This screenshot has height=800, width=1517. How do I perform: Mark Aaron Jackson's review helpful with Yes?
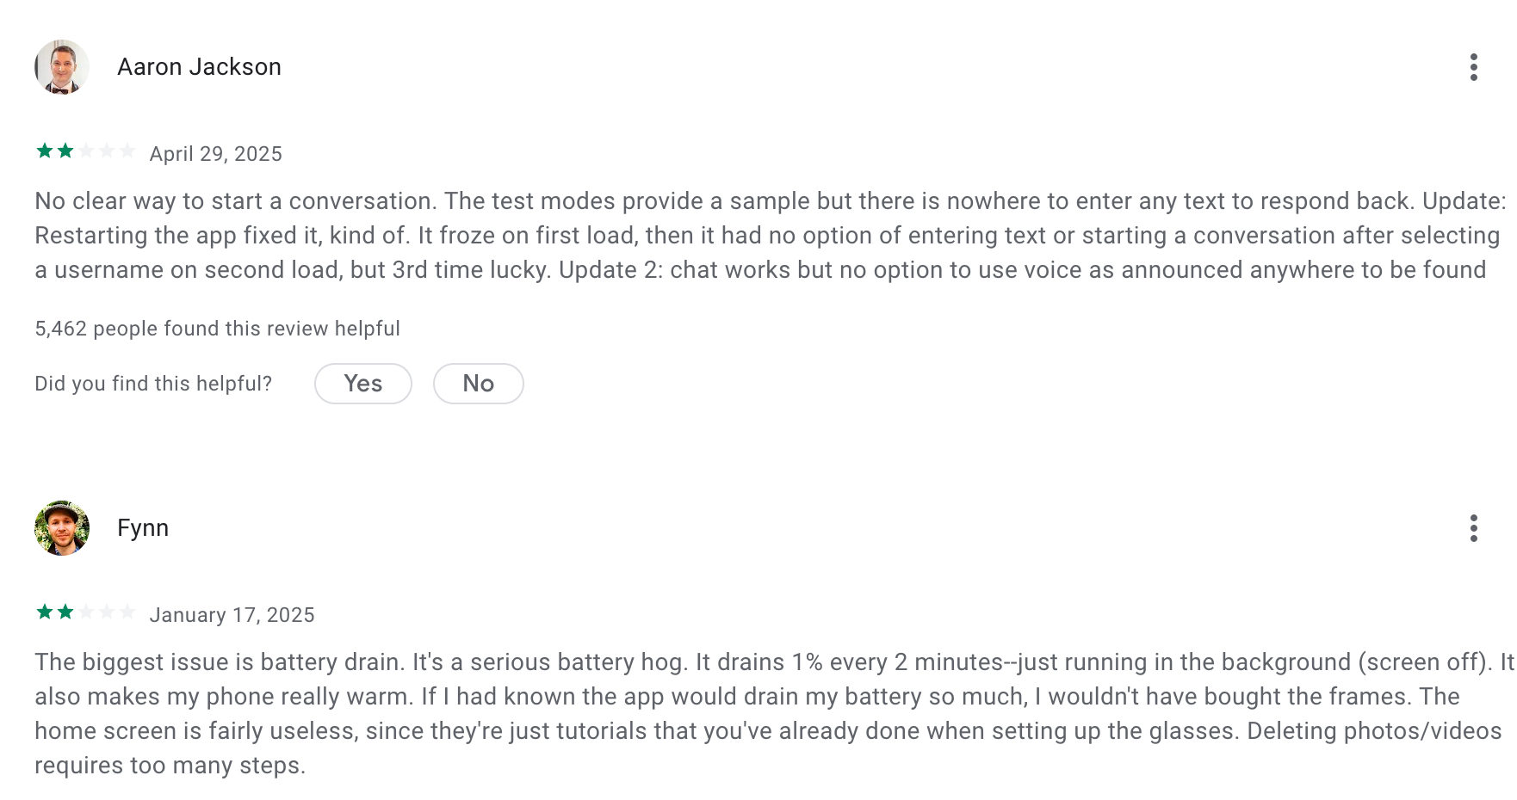362,384
